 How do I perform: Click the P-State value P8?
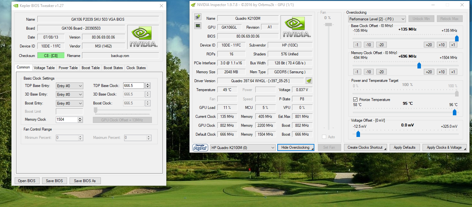(302, 99)
